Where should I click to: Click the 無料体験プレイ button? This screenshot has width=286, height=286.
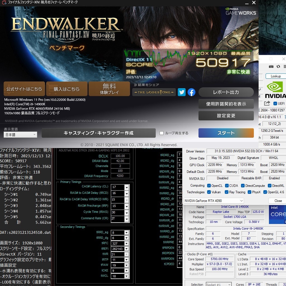coord(109,89)
